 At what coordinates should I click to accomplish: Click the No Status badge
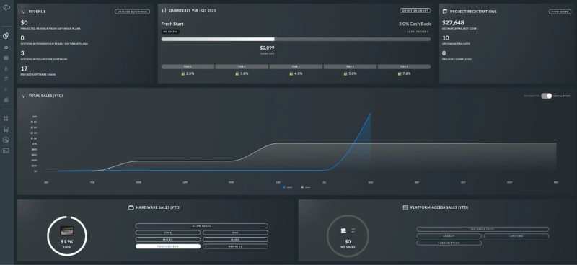[171, 32]
